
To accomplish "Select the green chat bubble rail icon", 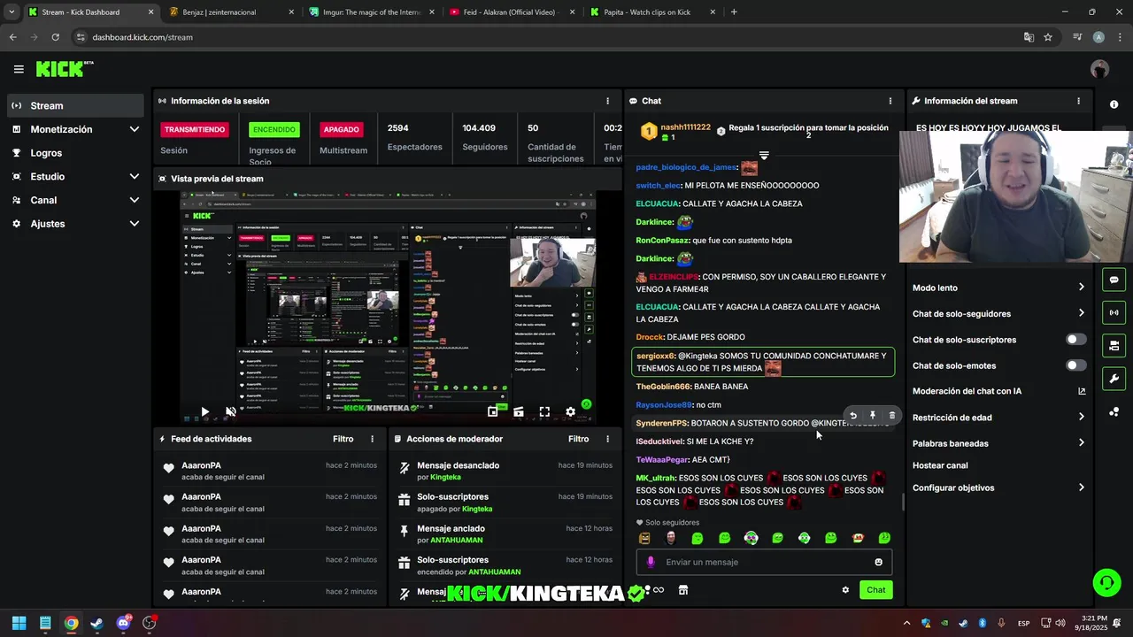I will coord(1114,280).
